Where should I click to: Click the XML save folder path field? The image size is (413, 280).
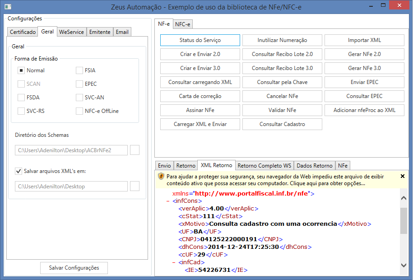pyautogui.click(x=71, y=186)
